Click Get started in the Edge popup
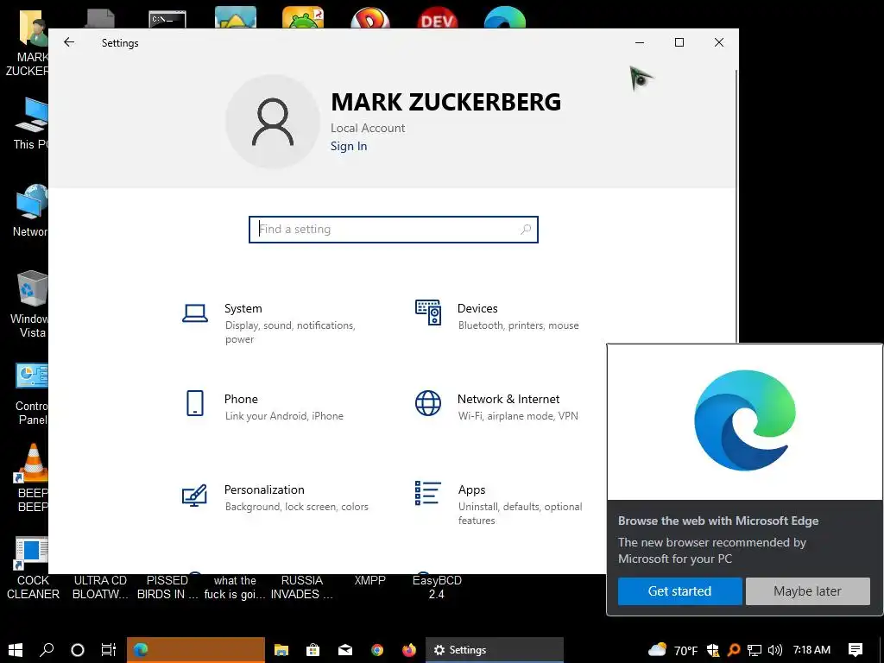Screen dimensions: 884x663 pyautogui.click(x=679, y=590)
